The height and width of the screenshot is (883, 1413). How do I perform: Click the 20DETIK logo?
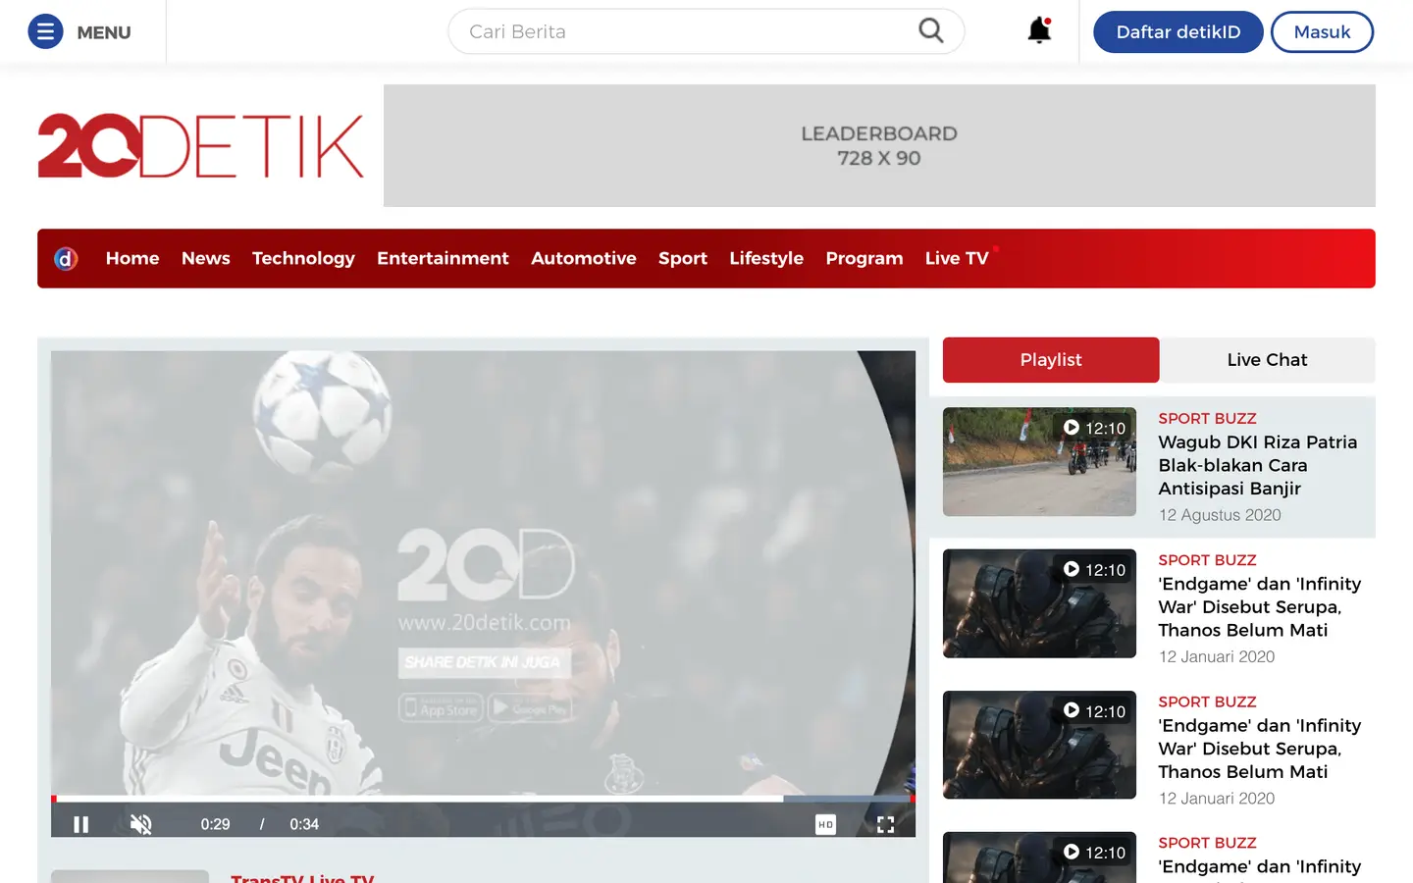tap(201, 146)
